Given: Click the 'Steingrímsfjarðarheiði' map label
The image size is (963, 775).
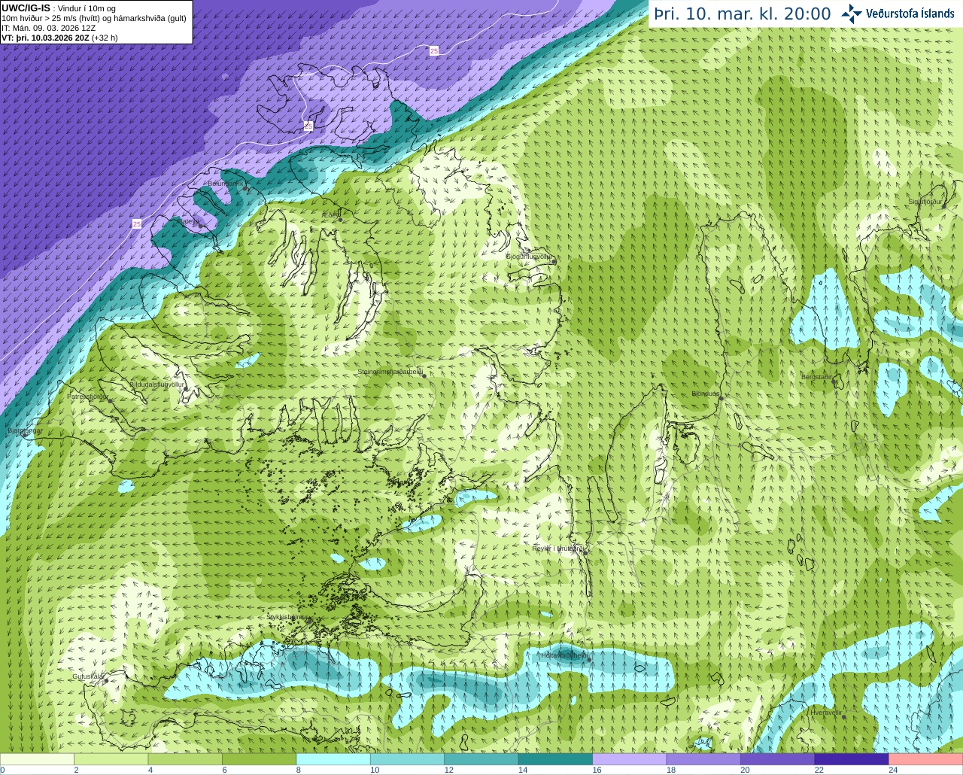Looking at the screenshot, I should pos(389,372).
